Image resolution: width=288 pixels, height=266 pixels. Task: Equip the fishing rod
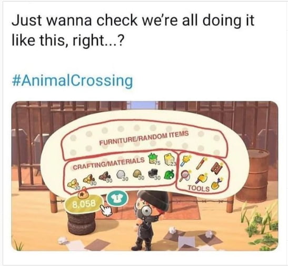201,163
